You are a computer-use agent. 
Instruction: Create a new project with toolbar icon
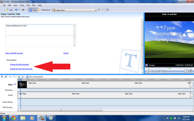pyautogui.click(x=3, y=10)
